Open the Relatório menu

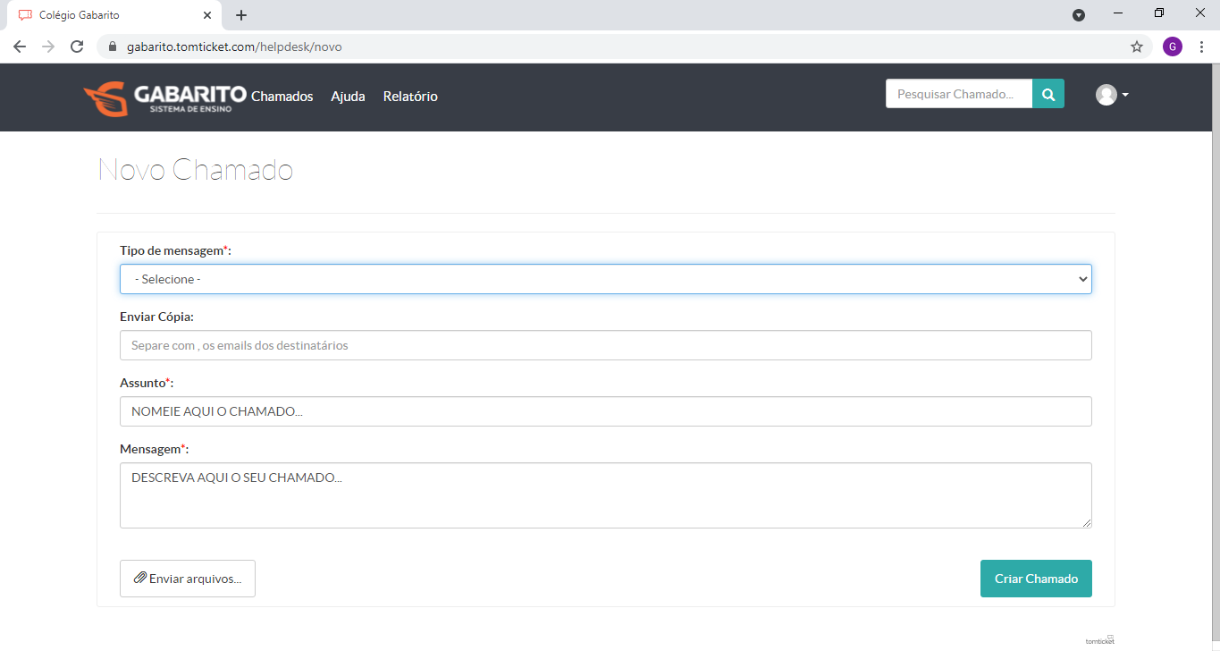point(410,97)
